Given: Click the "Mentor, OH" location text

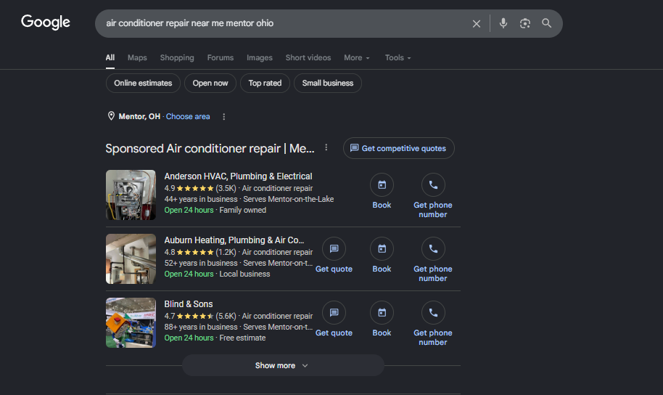Looking at the screenshot, I should [139, 116].
